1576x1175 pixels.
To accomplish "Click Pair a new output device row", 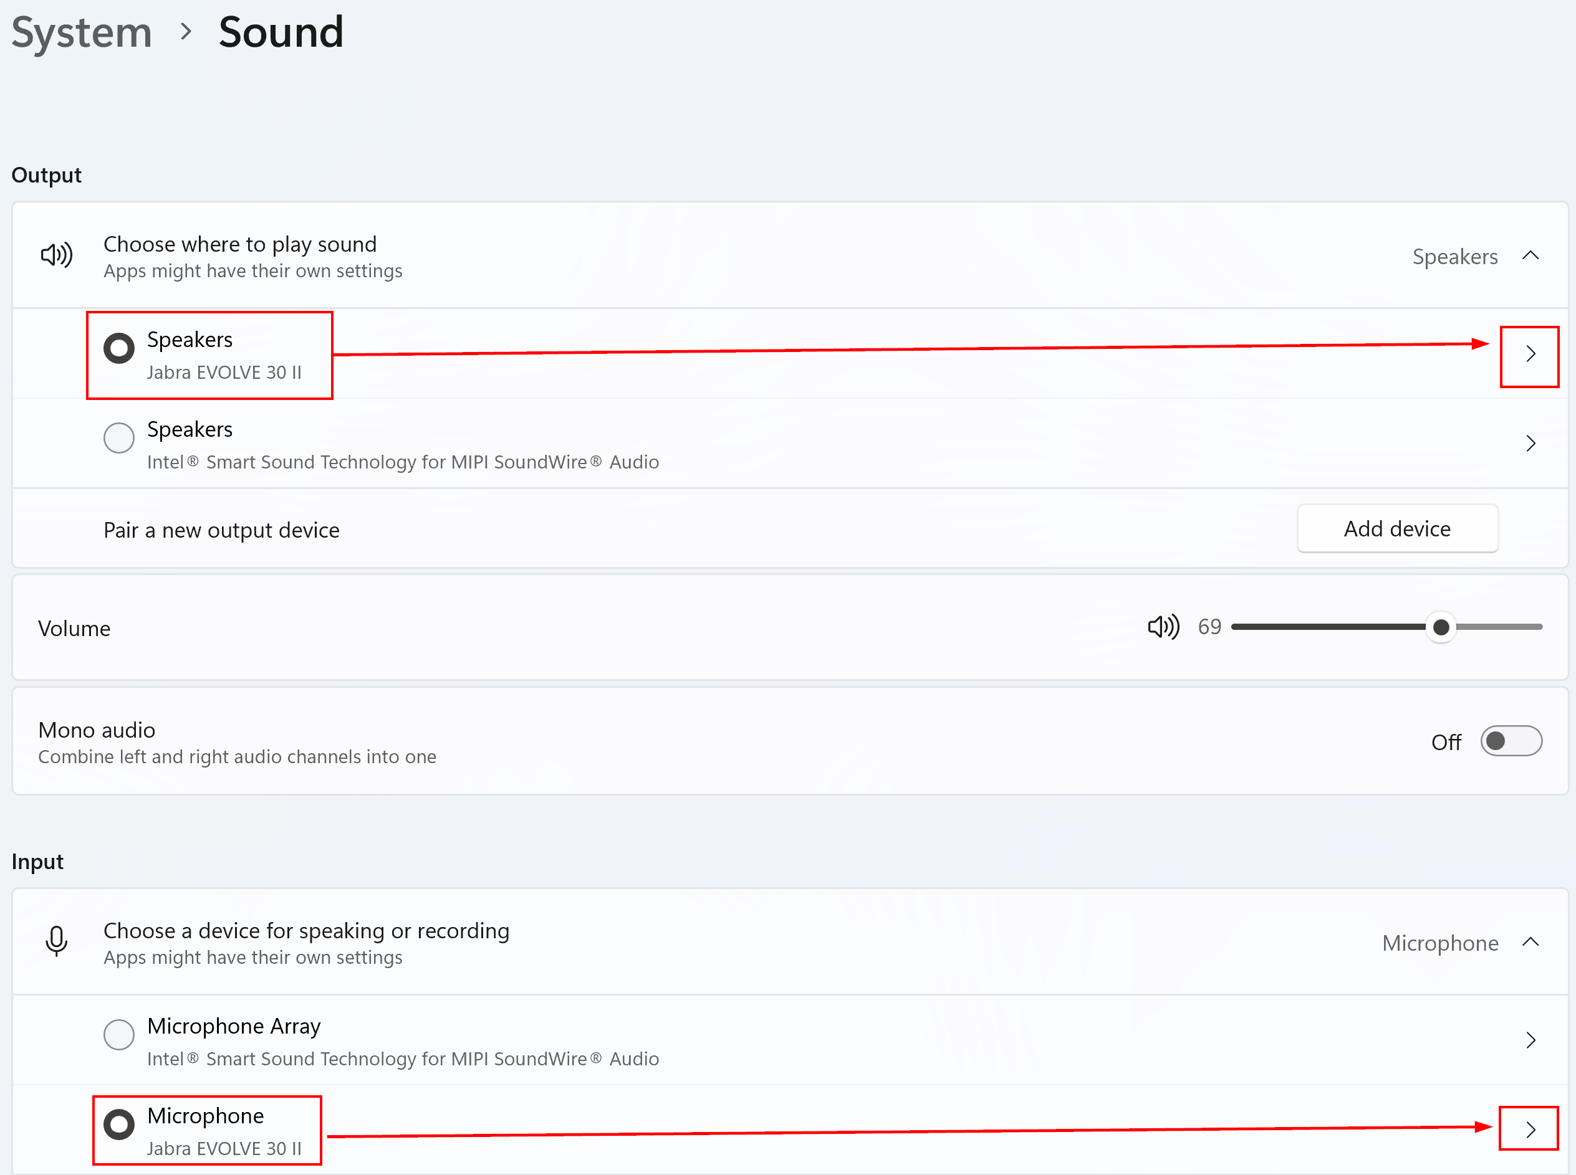I will click(221, 530).
